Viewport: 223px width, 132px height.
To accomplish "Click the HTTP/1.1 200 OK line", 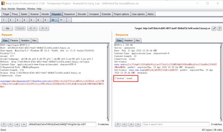I will coord(123,45).
